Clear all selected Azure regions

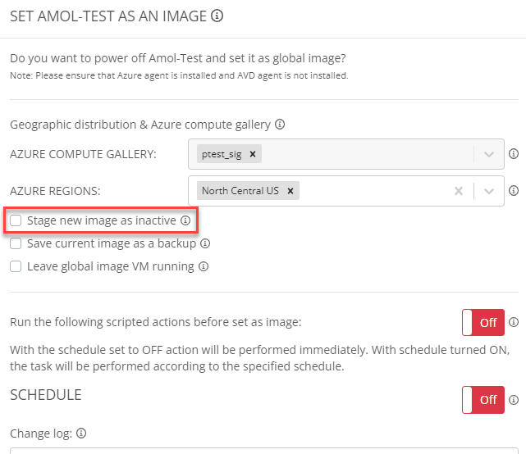pos(459,191)
